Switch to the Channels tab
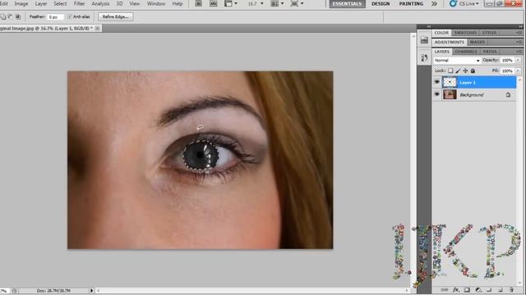 (466, 51)
